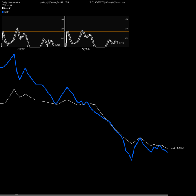Click the '(14,3,3) Charts for 531175' text
The image size is (196, 196).
[54, 2]
